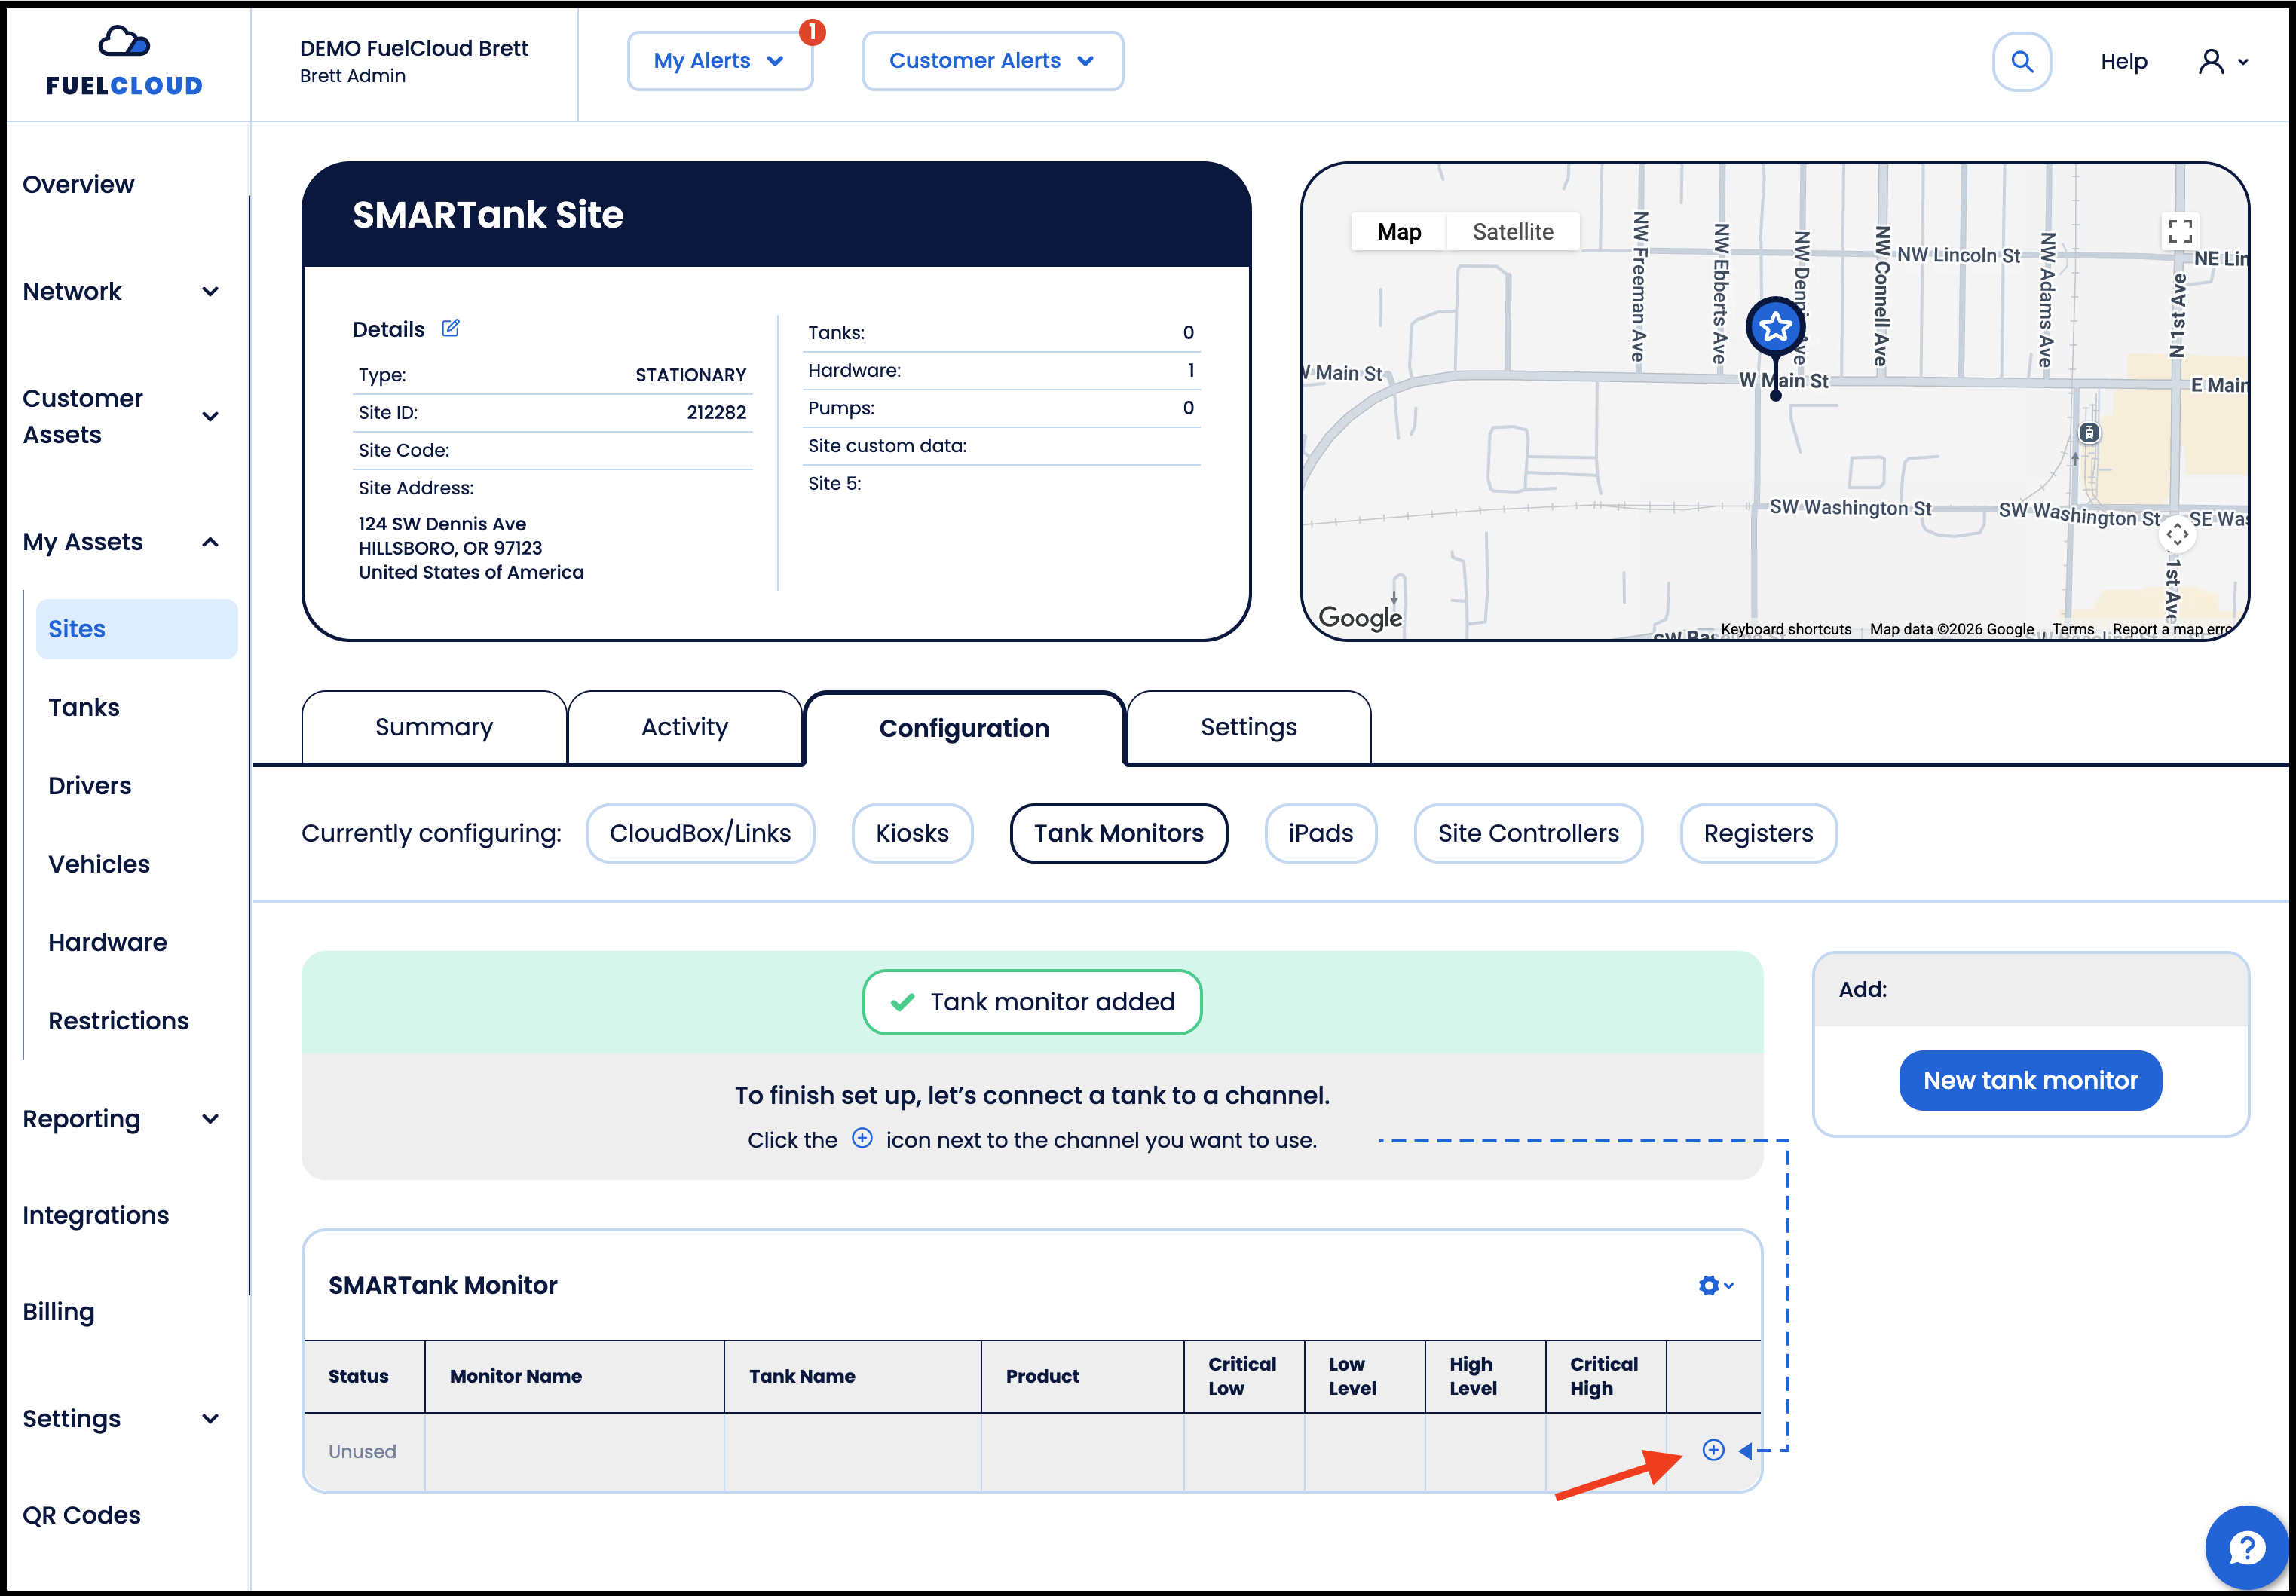The width and height of the screenshot is (2296, 1596).
Task: Switch to Activity tab
Action: (684, 727)
